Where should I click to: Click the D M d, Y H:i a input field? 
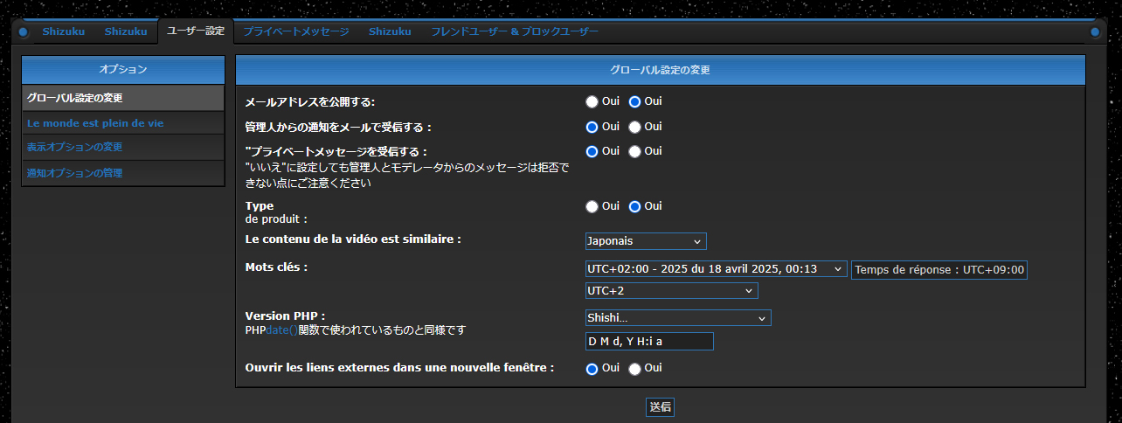coord(649,341)
